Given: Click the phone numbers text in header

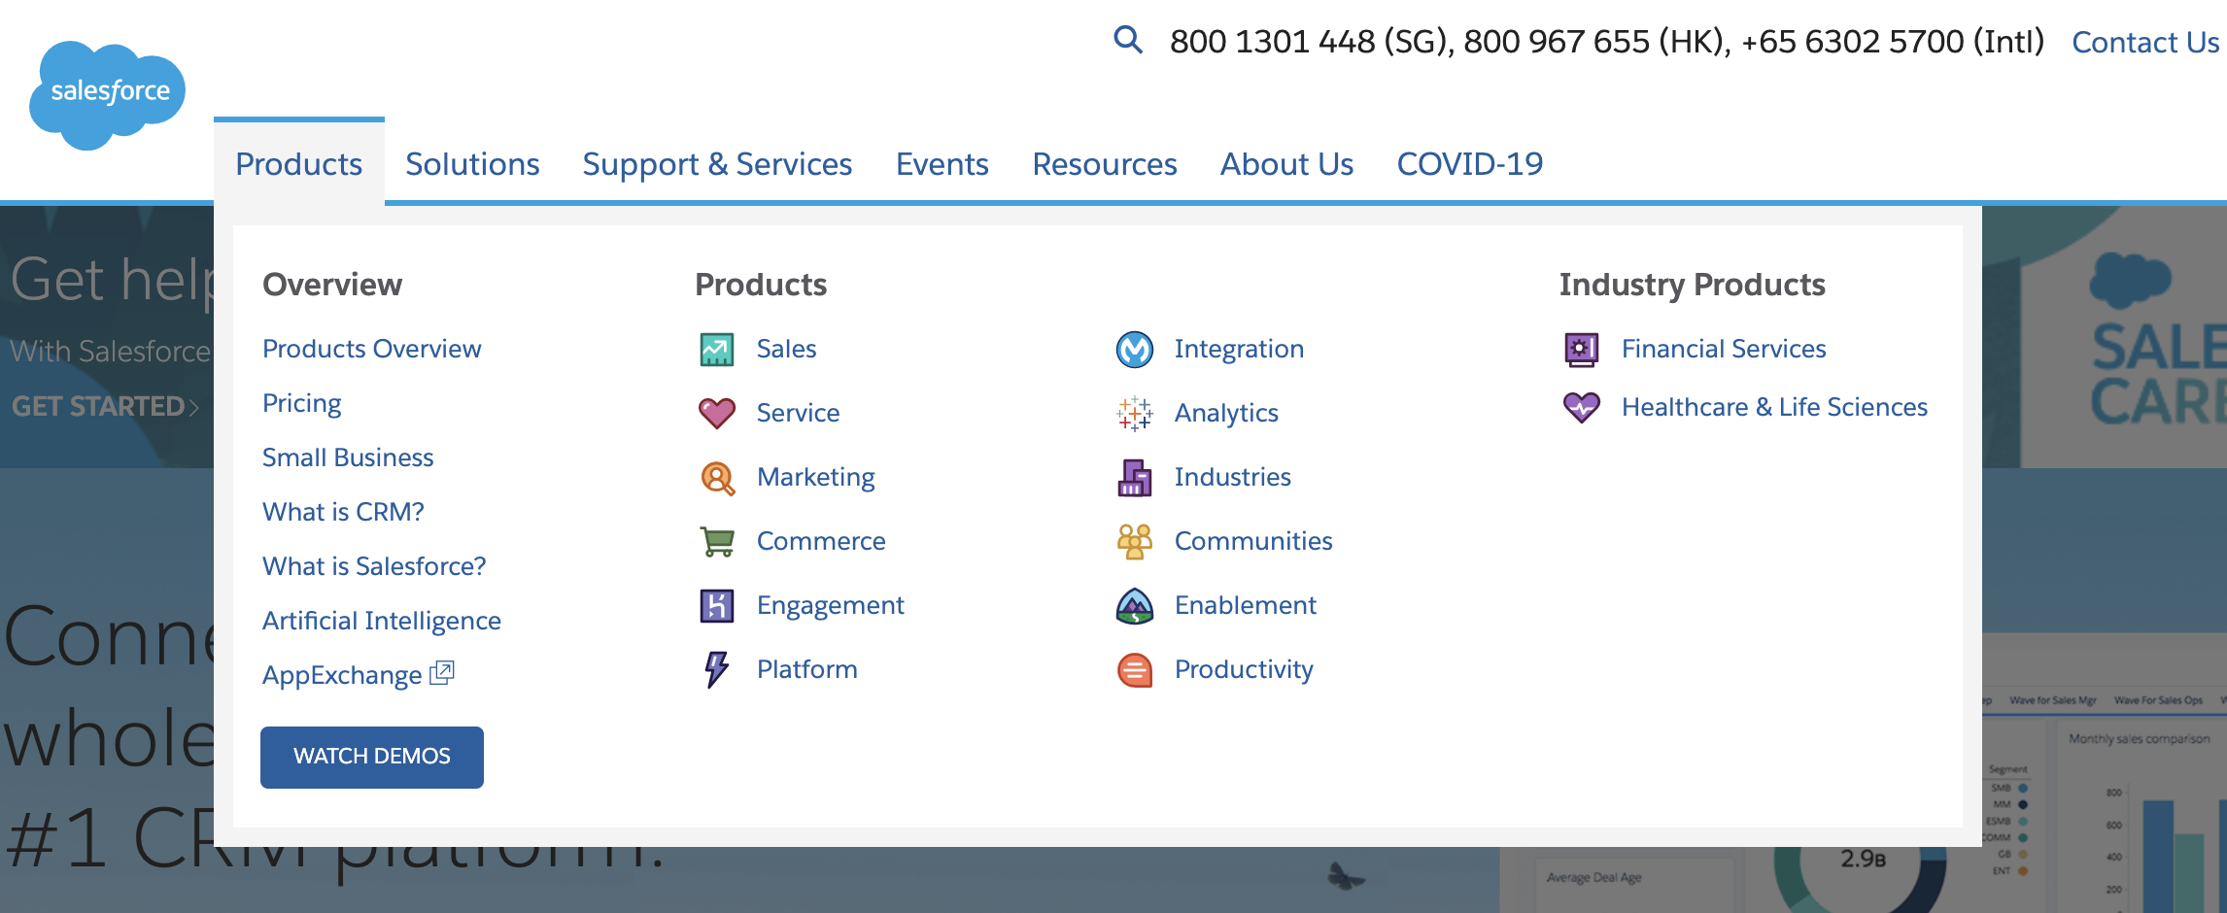Looking at the screenshot, I should 1607,42.
